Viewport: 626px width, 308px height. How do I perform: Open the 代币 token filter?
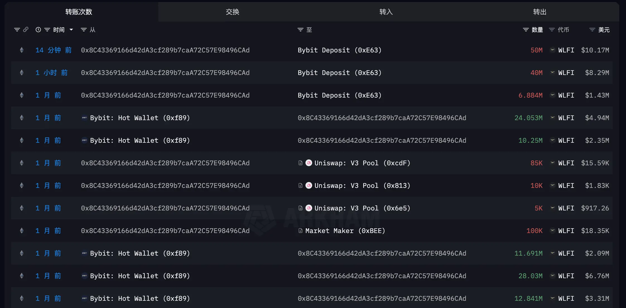click(552, 30)
